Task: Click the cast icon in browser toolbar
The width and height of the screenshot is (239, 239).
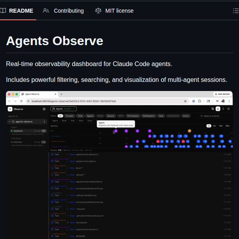Action: click(x=208, y=101)
